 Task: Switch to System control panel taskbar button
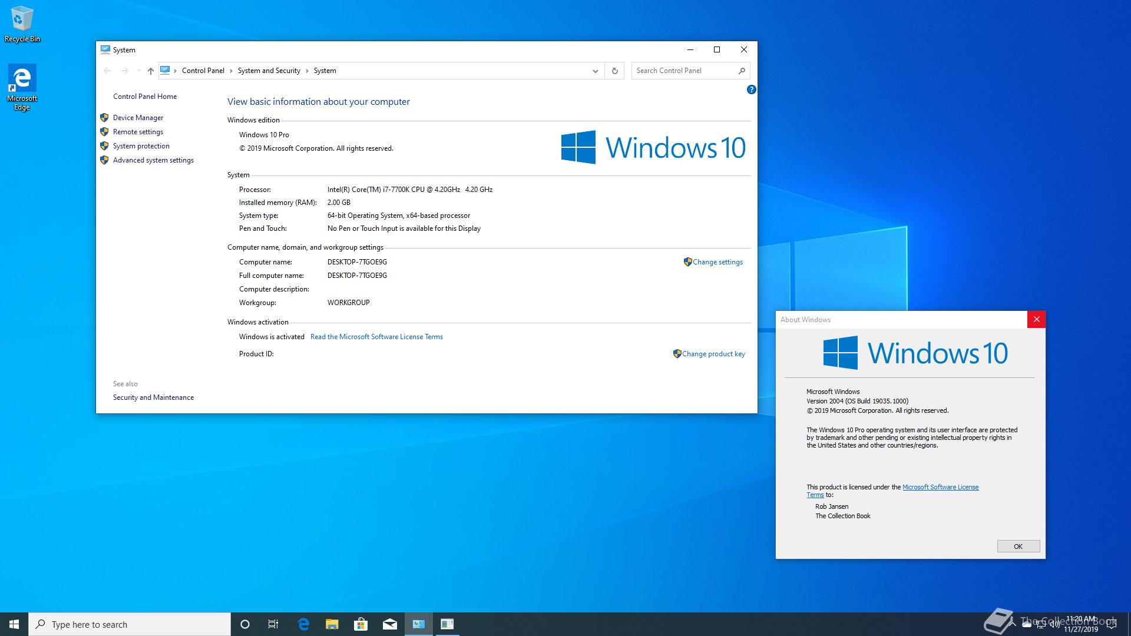click(419, 624)
